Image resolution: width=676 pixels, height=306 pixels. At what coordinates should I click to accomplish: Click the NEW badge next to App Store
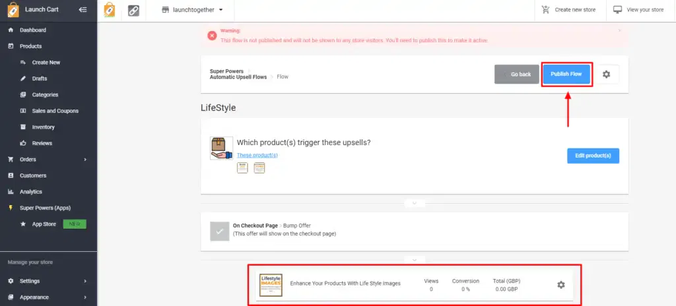[75, 224]
